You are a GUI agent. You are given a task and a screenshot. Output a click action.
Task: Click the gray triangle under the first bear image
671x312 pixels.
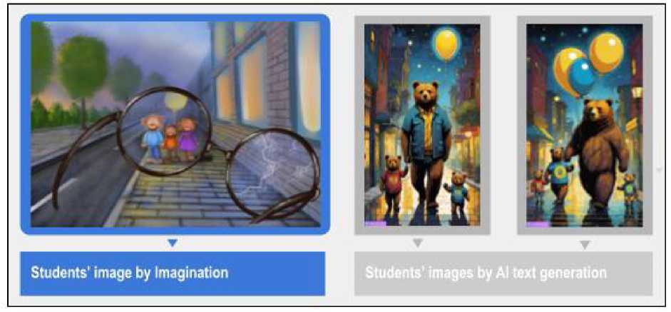coord(418,243)
